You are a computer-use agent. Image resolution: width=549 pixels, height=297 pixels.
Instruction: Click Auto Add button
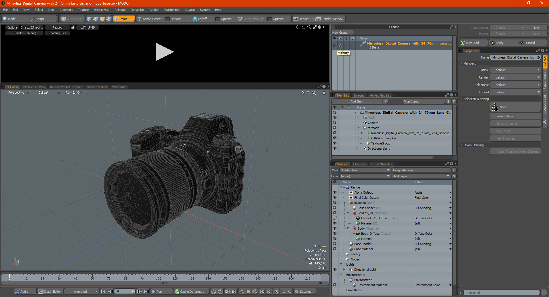click(474, 43)
